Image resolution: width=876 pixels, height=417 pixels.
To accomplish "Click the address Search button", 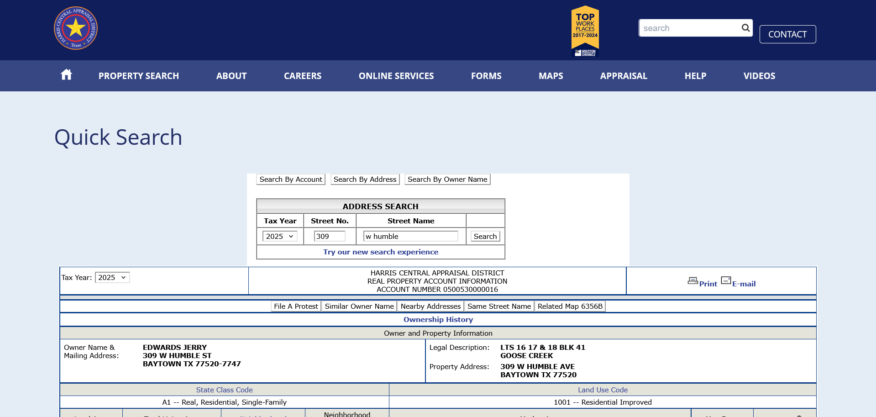I will tap(485, 236).
